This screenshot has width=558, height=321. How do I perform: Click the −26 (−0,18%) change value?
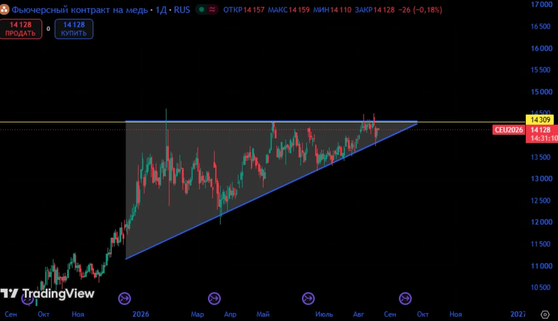tap(420, 10)
